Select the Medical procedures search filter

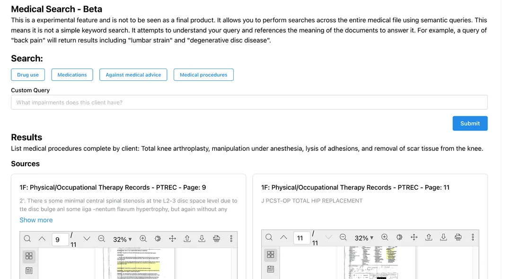[203, 74]
